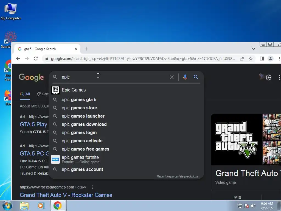Image resolution: width=281 pixels, height=211 pixels.
Task: Click the network tray icon
Action: click(x=240, y=206)
